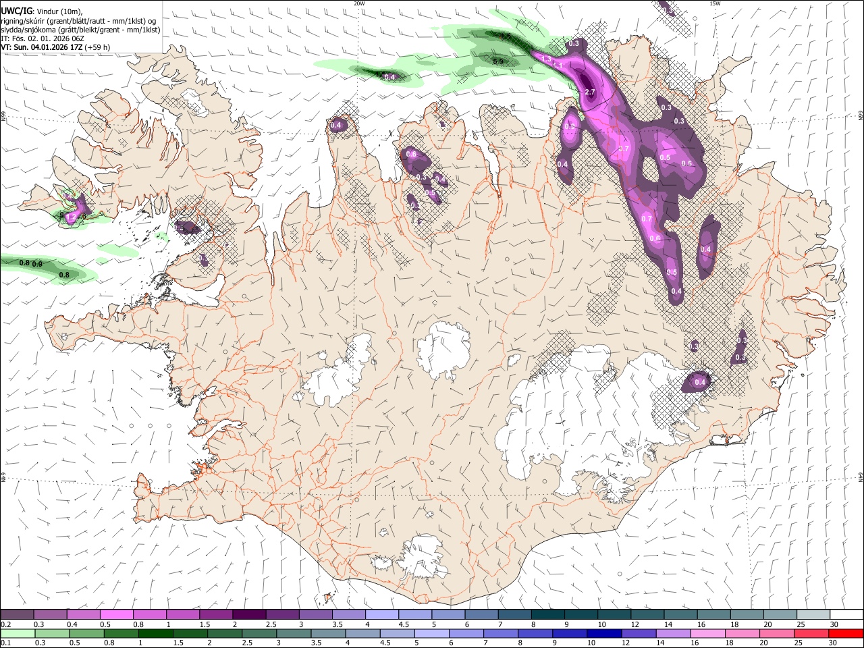The image size is (864, 648).
Task: Select the white swatch labeled 30, upper legend
Action: coord(846,615)
